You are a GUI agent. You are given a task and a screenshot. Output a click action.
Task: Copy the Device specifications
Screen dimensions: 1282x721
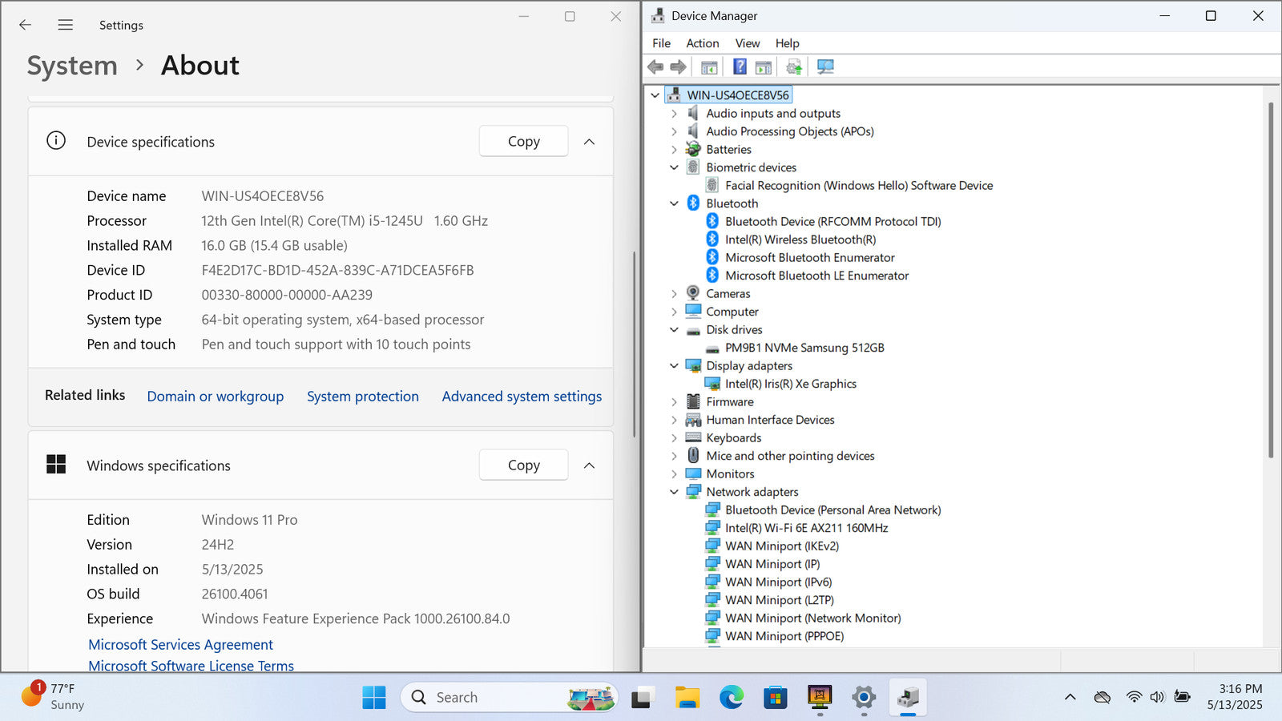523,142
